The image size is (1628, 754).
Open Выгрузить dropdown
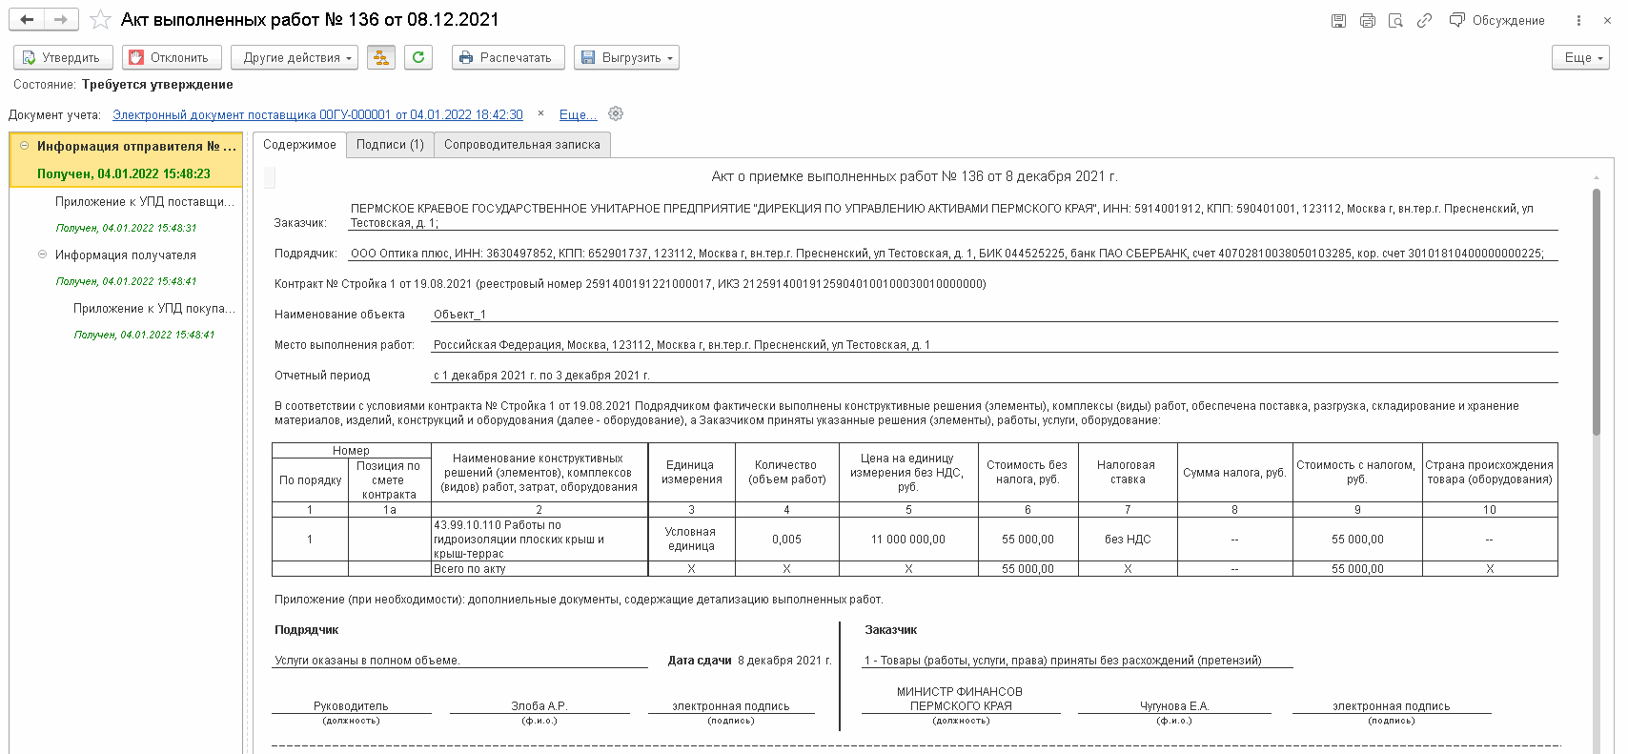(x=626, y=57)
